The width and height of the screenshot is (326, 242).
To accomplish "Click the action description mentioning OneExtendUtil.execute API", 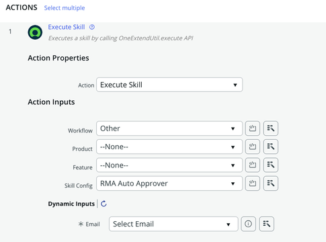I will pos(121,38).
